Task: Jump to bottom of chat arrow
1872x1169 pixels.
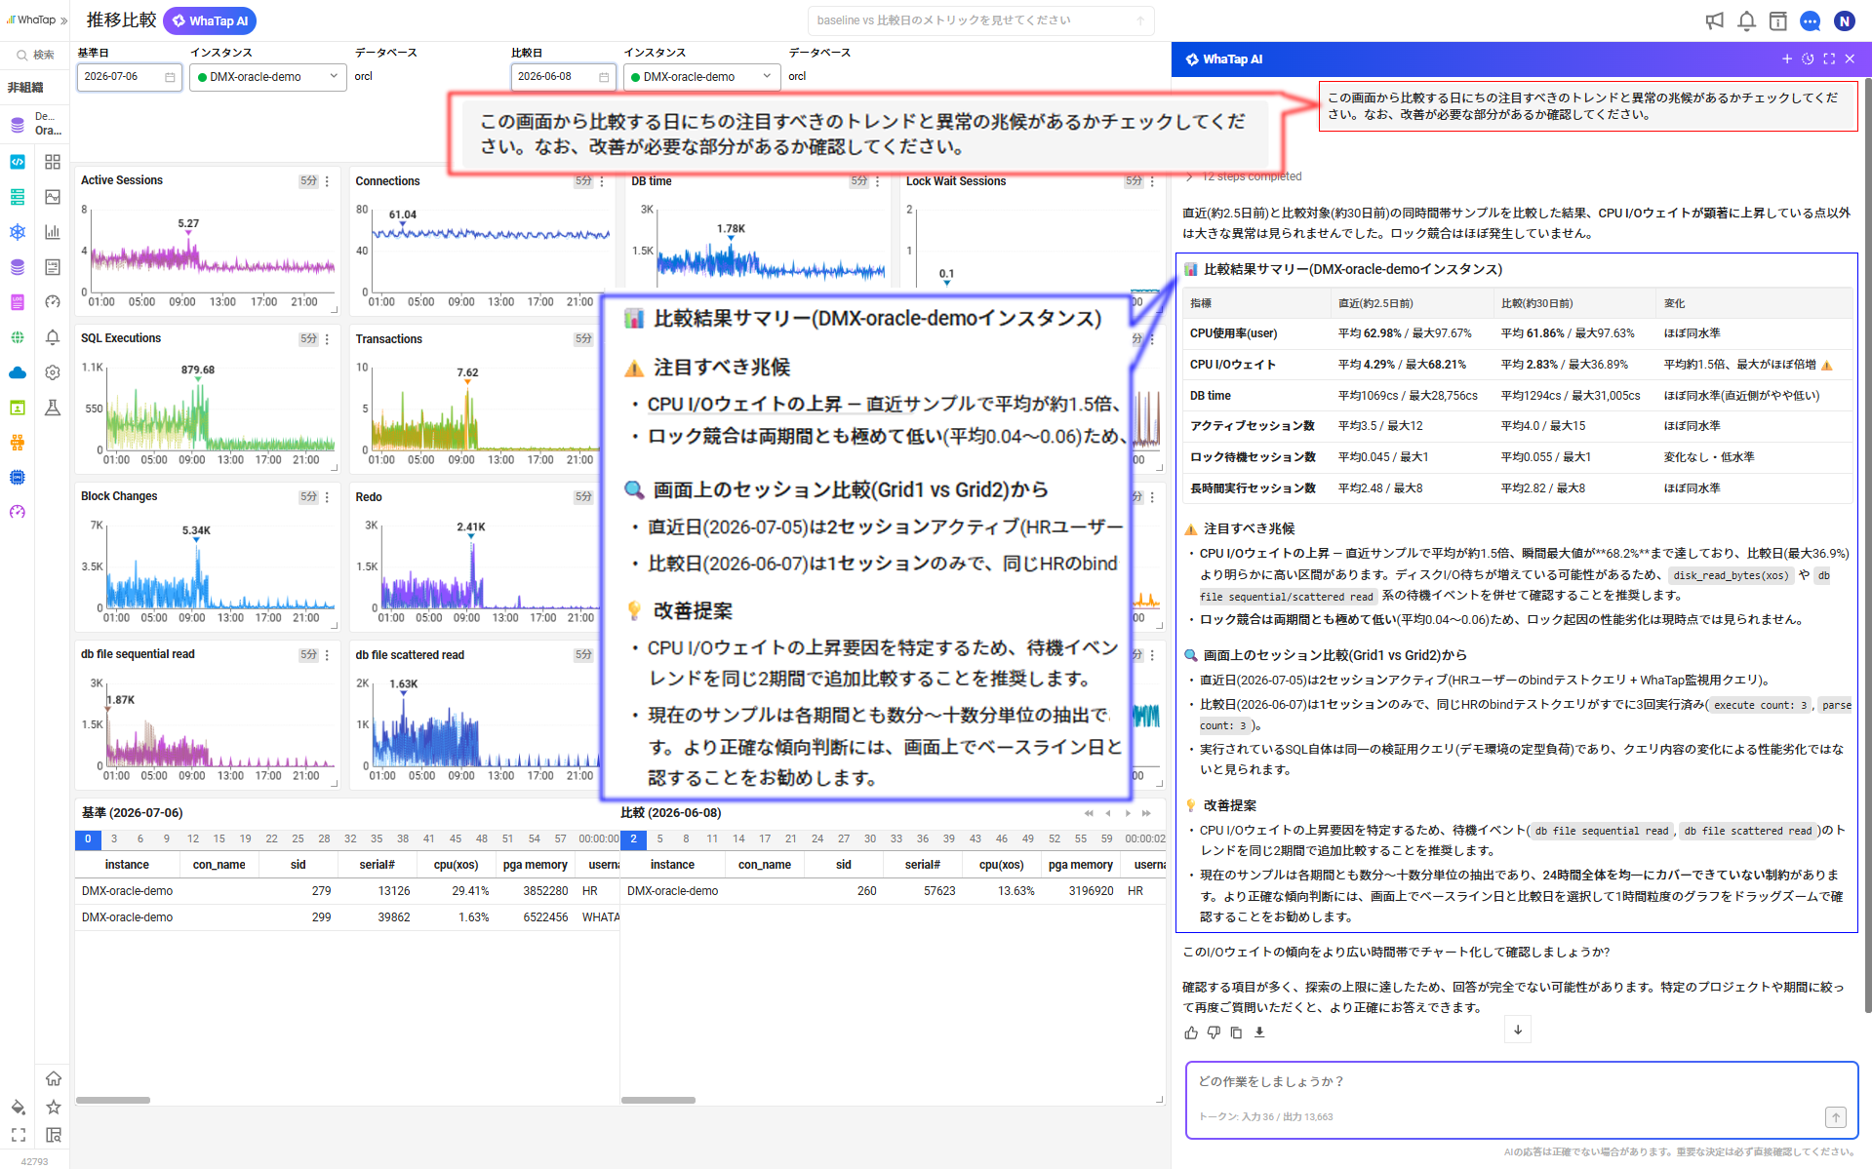Action: coord(1518,1030)
